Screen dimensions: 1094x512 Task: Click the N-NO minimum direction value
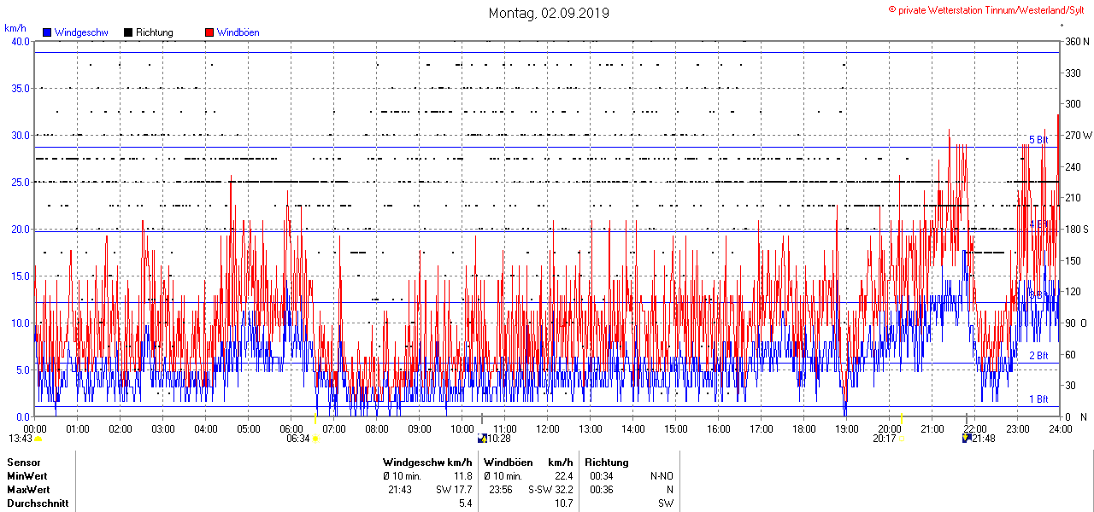pyautogui.click(x=662, y=476)
